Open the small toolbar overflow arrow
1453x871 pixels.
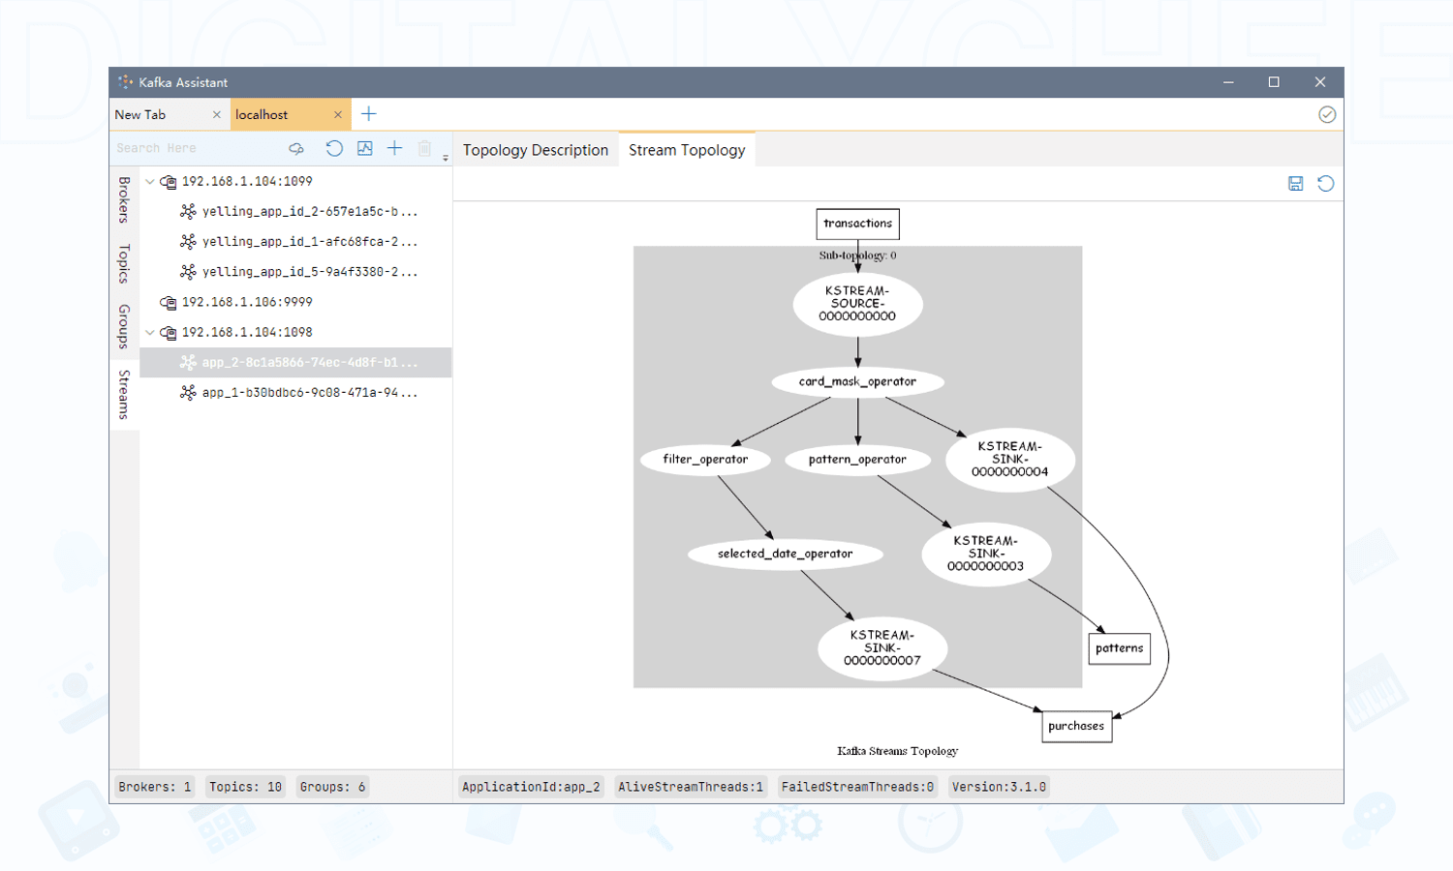(446, 157)
